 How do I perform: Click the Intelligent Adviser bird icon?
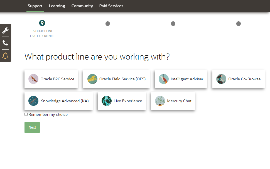coord(164,79)
